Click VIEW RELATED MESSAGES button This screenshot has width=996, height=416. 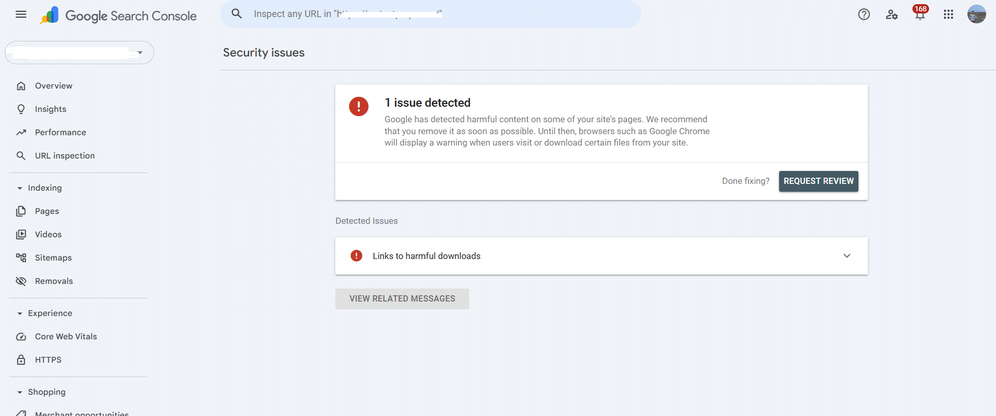click(x=402, y=299)
